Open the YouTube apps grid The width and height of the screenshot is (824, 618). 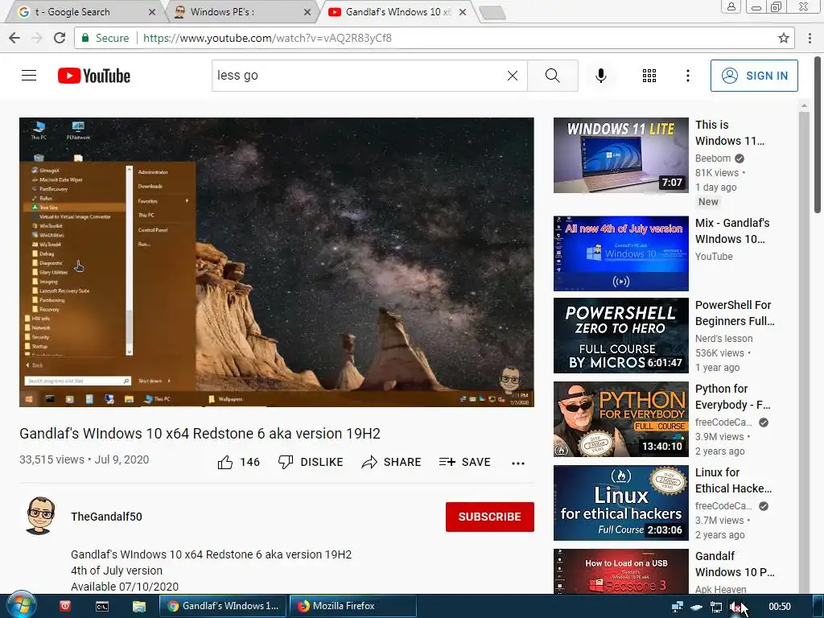click(649, 76)
